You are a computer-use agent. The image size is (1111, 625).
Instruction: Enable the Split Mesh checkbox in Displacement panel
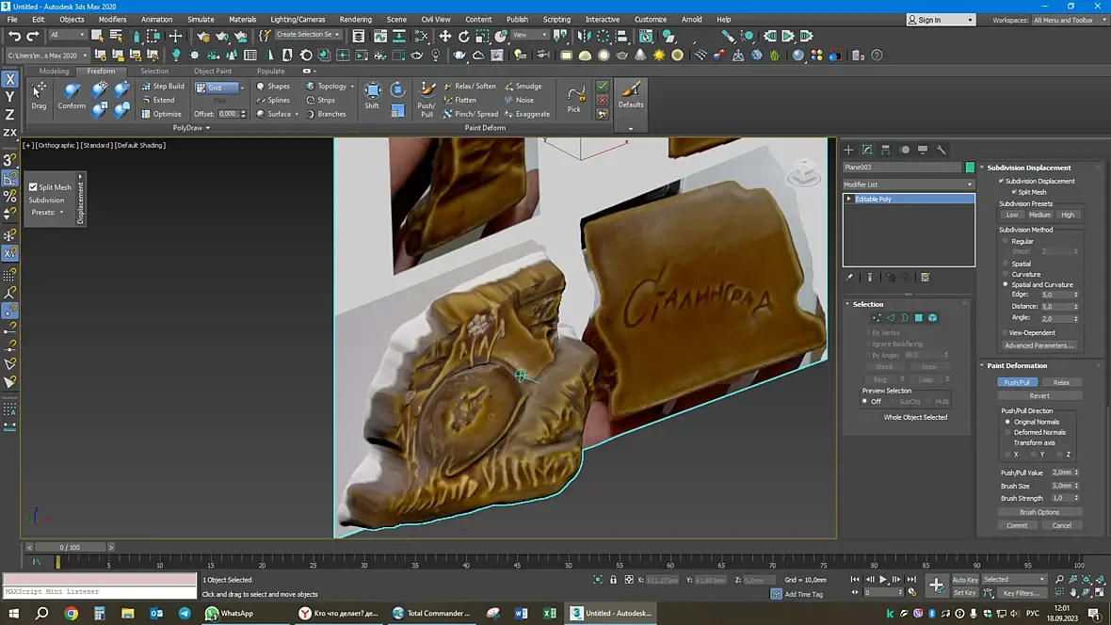pyautogui.click(x=34, y=187)
